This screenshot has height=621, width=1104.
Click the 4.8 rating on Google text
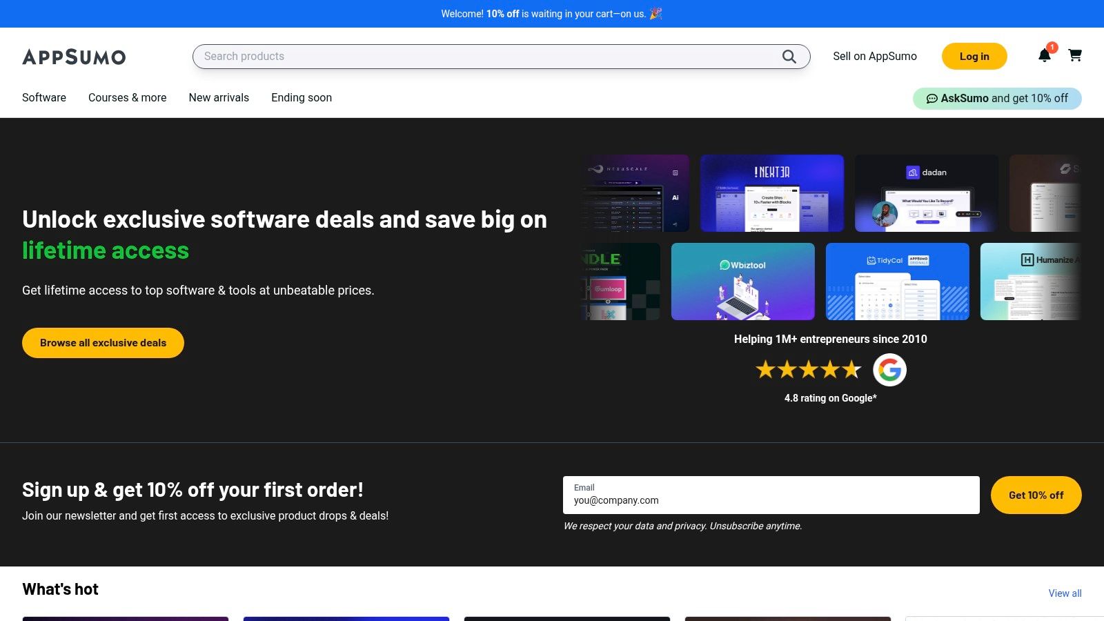coord(831,398)
